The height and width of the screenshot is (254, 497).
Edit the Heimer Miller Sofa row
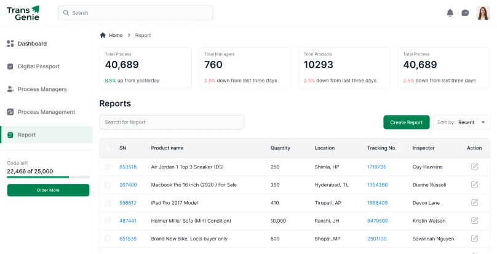coord(474,220)
